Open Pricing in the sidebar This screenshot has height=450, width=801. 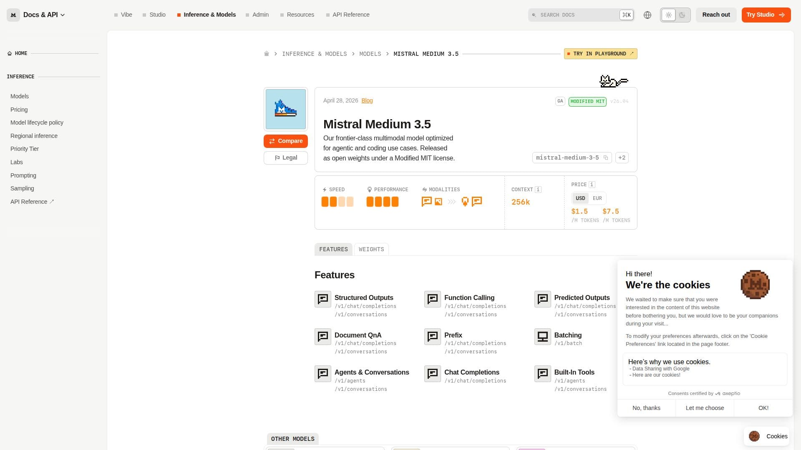pos(19,110)
